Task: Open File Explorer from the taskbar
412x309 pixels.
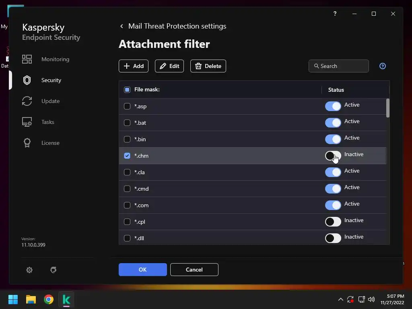Action: coord(31,299)
